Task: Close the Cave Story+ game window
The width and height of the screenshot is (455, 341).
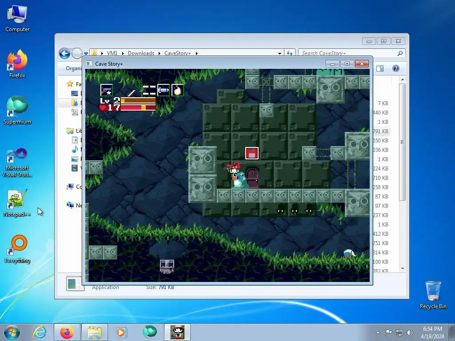Action: tap(362, 64)
